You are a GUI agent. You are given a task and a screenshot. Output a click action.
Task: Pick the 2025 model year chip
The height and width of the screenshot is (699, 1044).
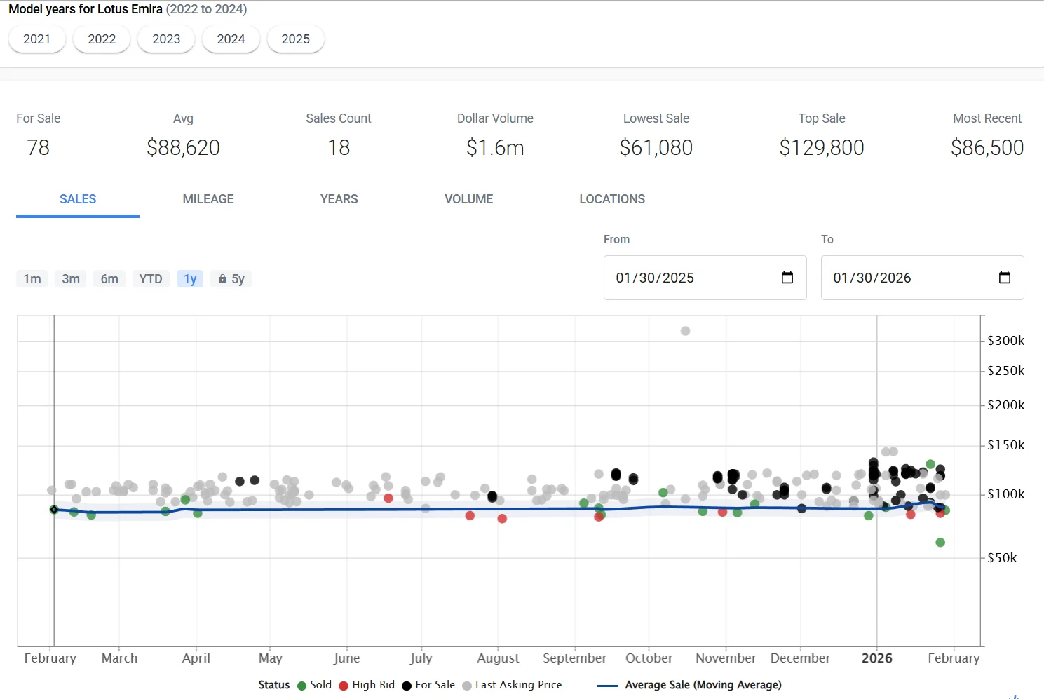296,39
